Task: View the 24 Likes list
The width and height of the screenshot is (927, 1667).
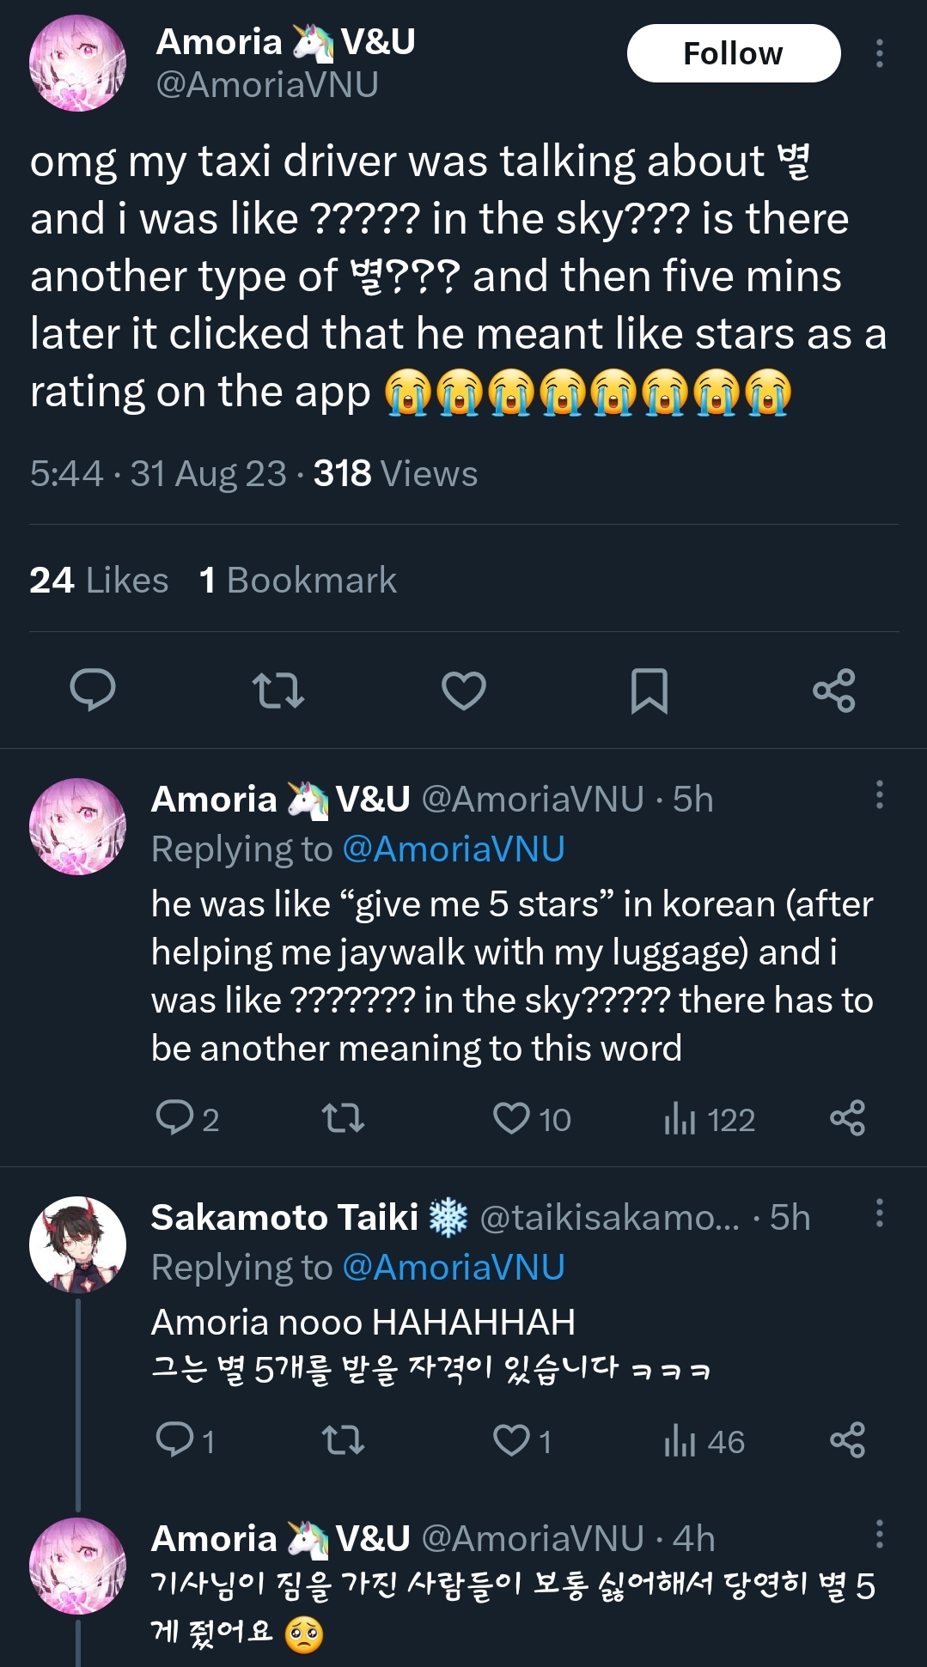Action: coord(99,581)
